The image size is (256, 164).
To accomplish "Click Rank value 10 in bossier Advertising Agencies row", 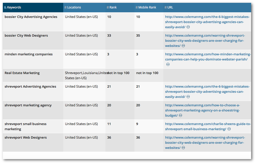I will tap(109, 17).
